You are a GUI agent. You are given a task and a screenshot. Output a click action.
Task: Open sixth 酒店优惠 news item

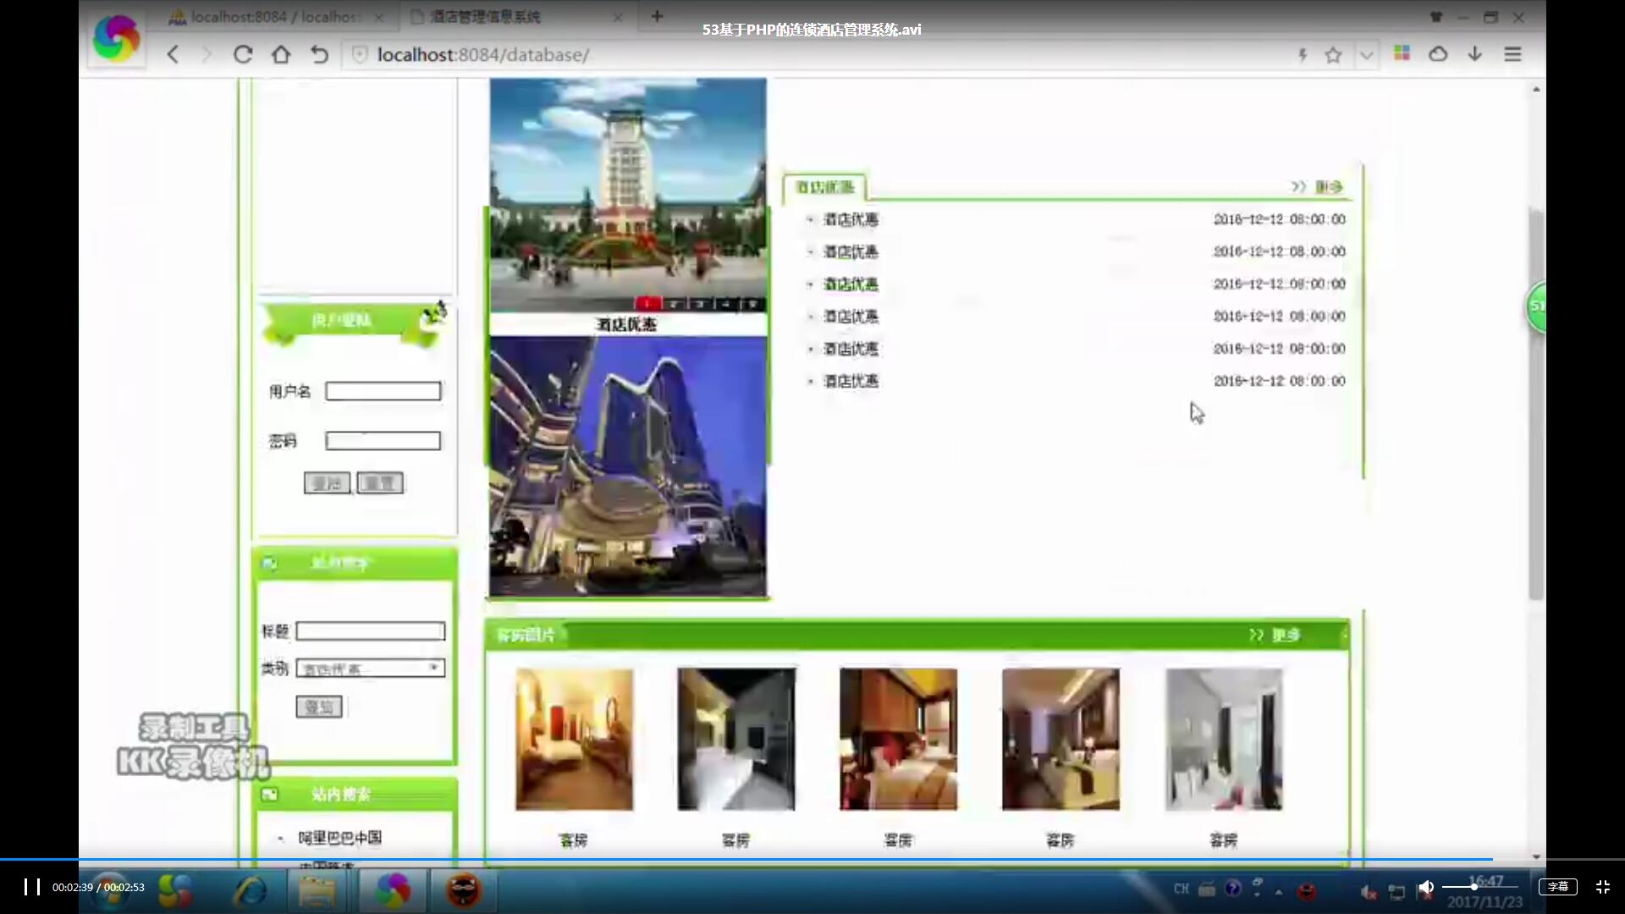851,381
